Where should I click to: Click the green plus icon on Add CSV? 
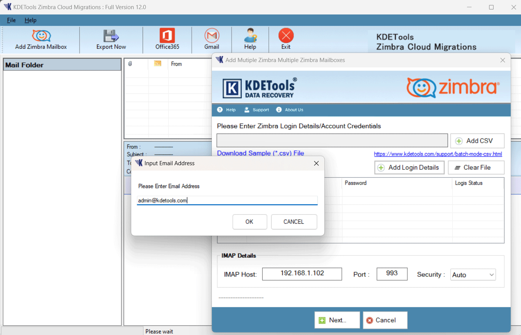pos(459,141)
